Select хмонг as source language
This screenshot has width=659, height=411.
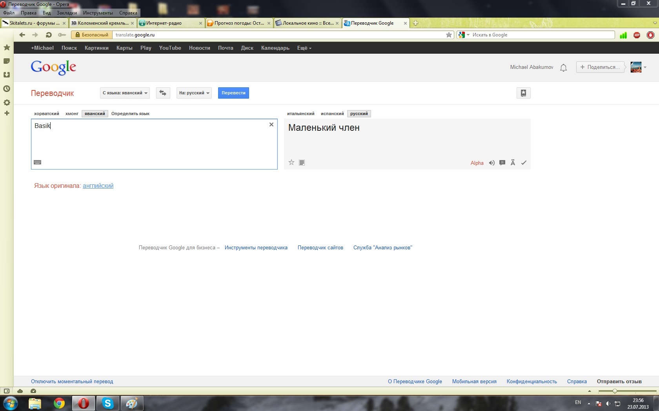tap(72, 114)
